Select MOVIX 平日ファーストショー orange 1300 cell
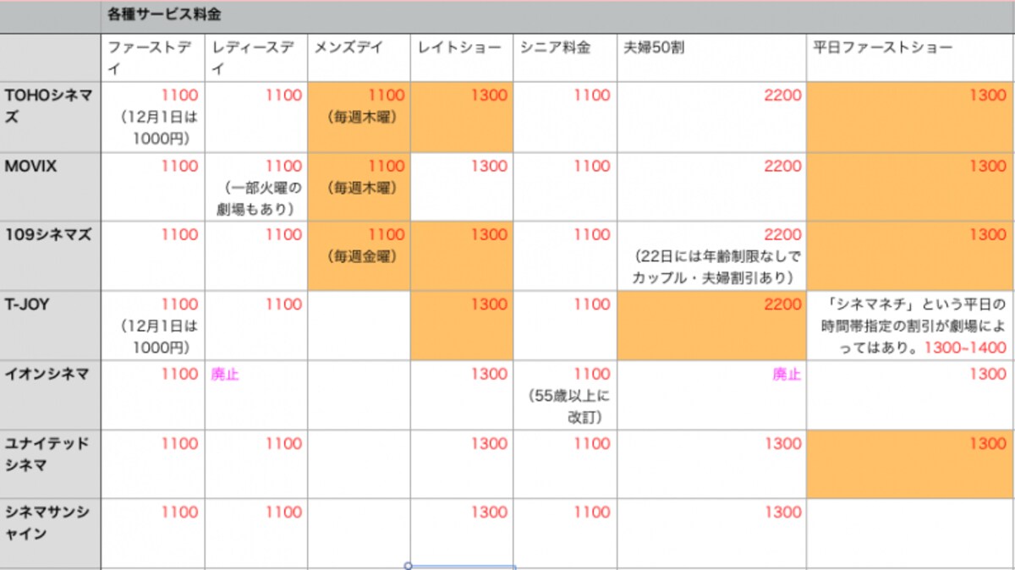 point(911,188)
